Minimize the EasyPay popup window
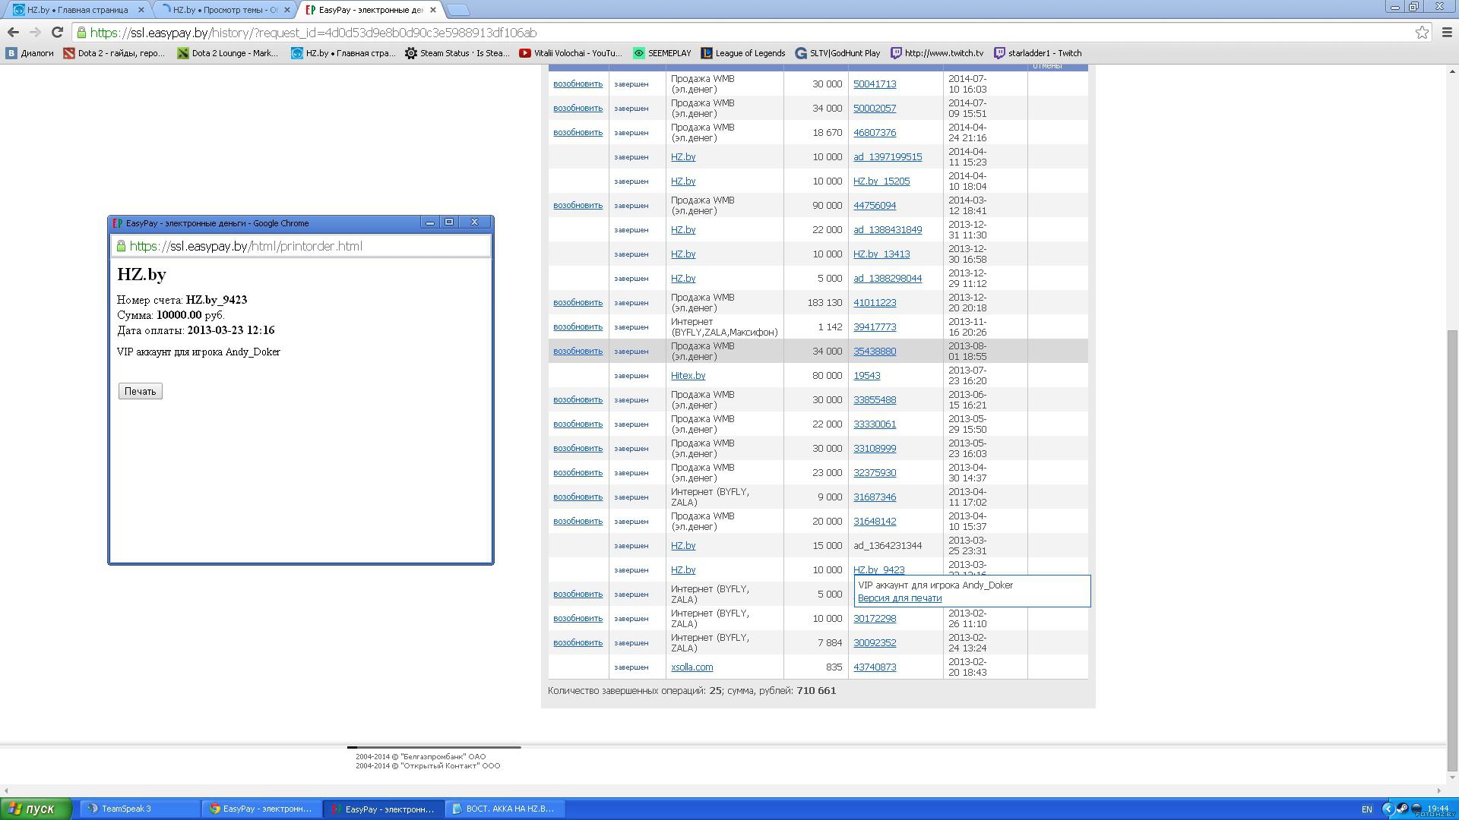Image resolution: width=1459 pixels, height=820 pixels. [430, 222]
